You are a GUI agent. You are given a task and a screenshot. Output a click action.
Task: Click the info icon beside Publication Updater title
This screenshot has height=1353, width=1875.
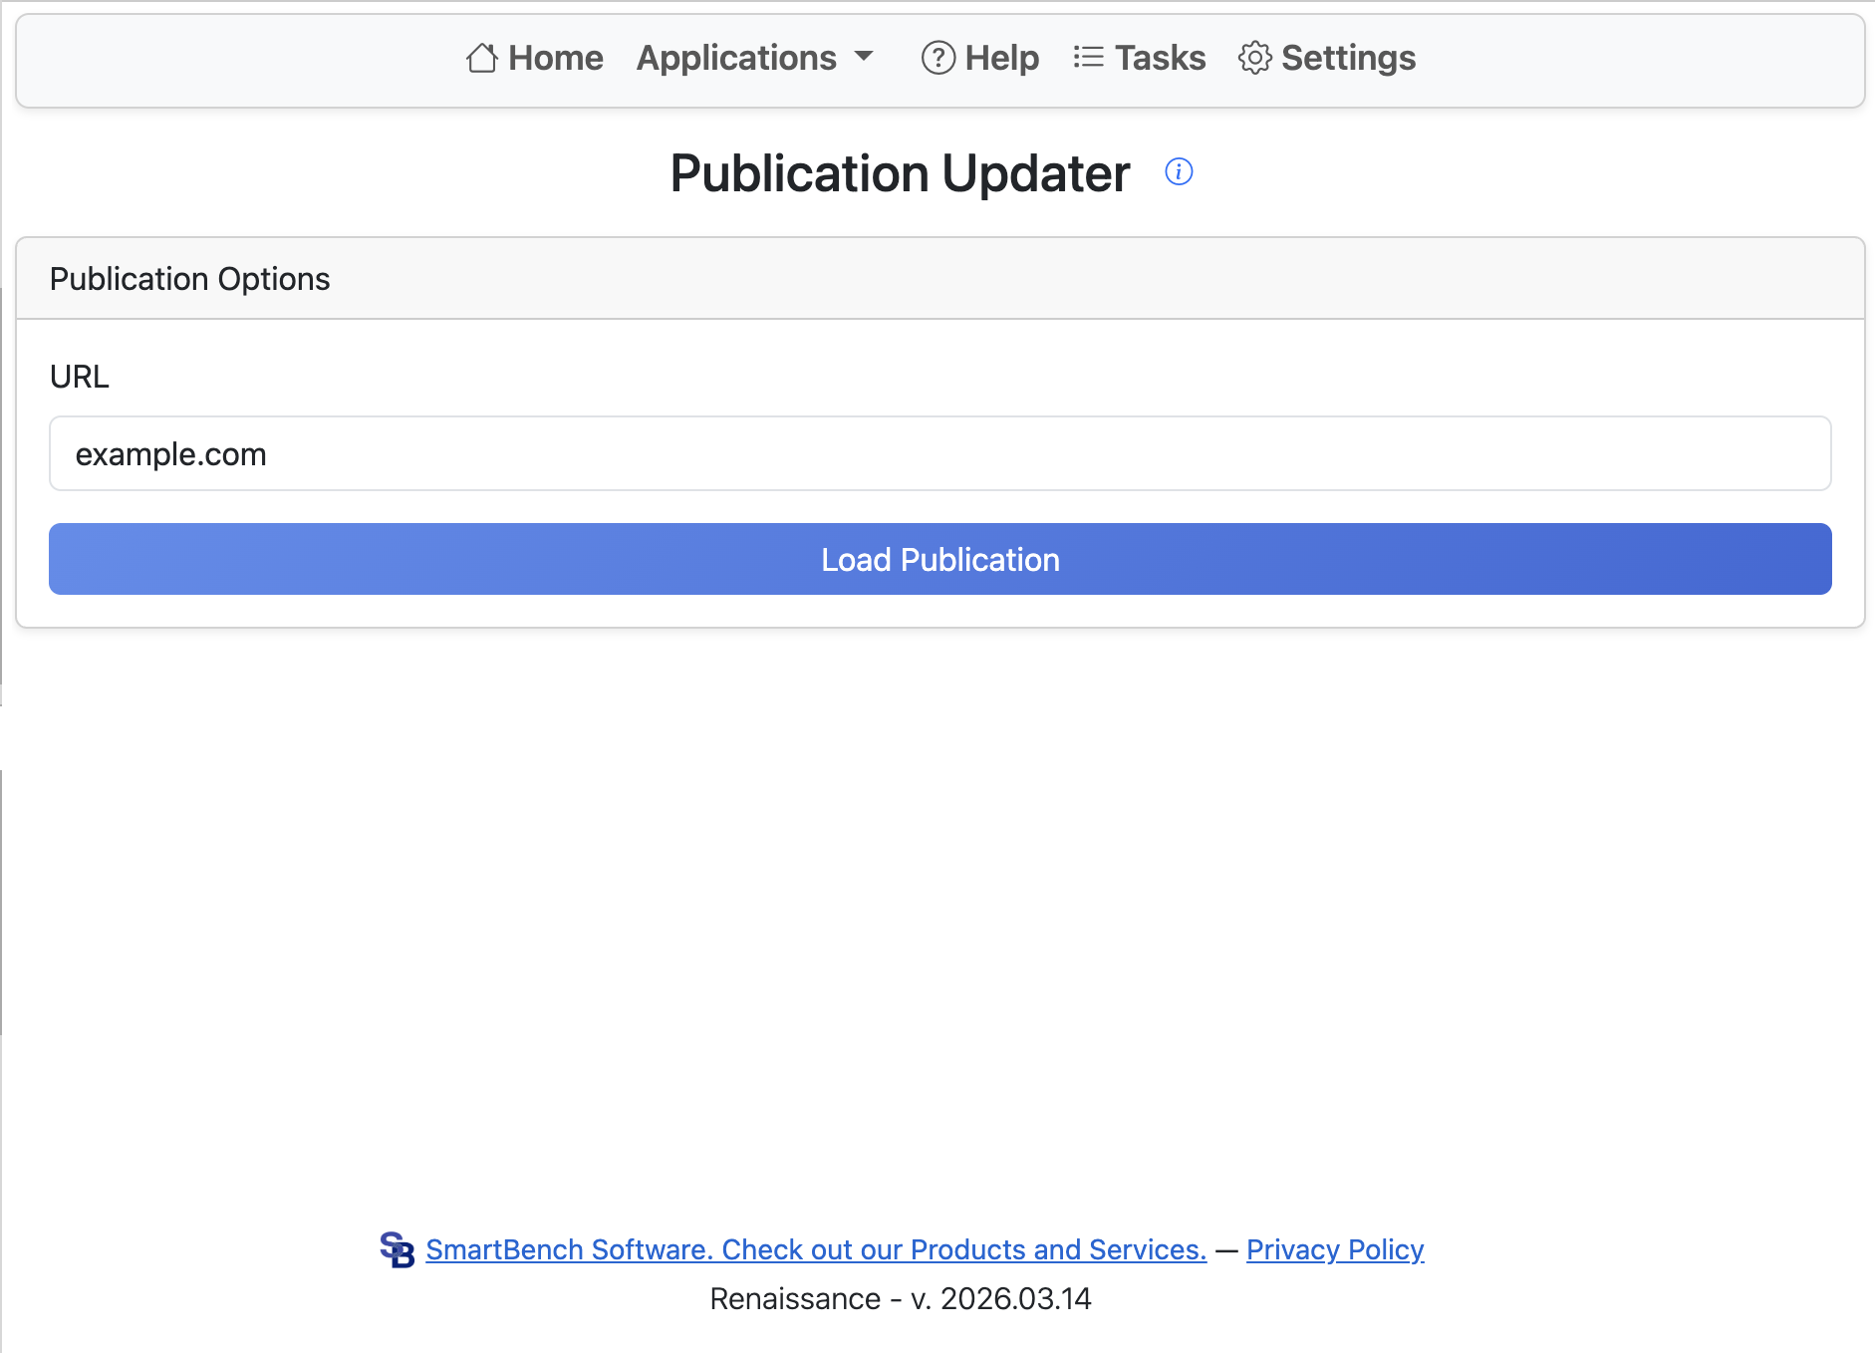[1180, 171]
